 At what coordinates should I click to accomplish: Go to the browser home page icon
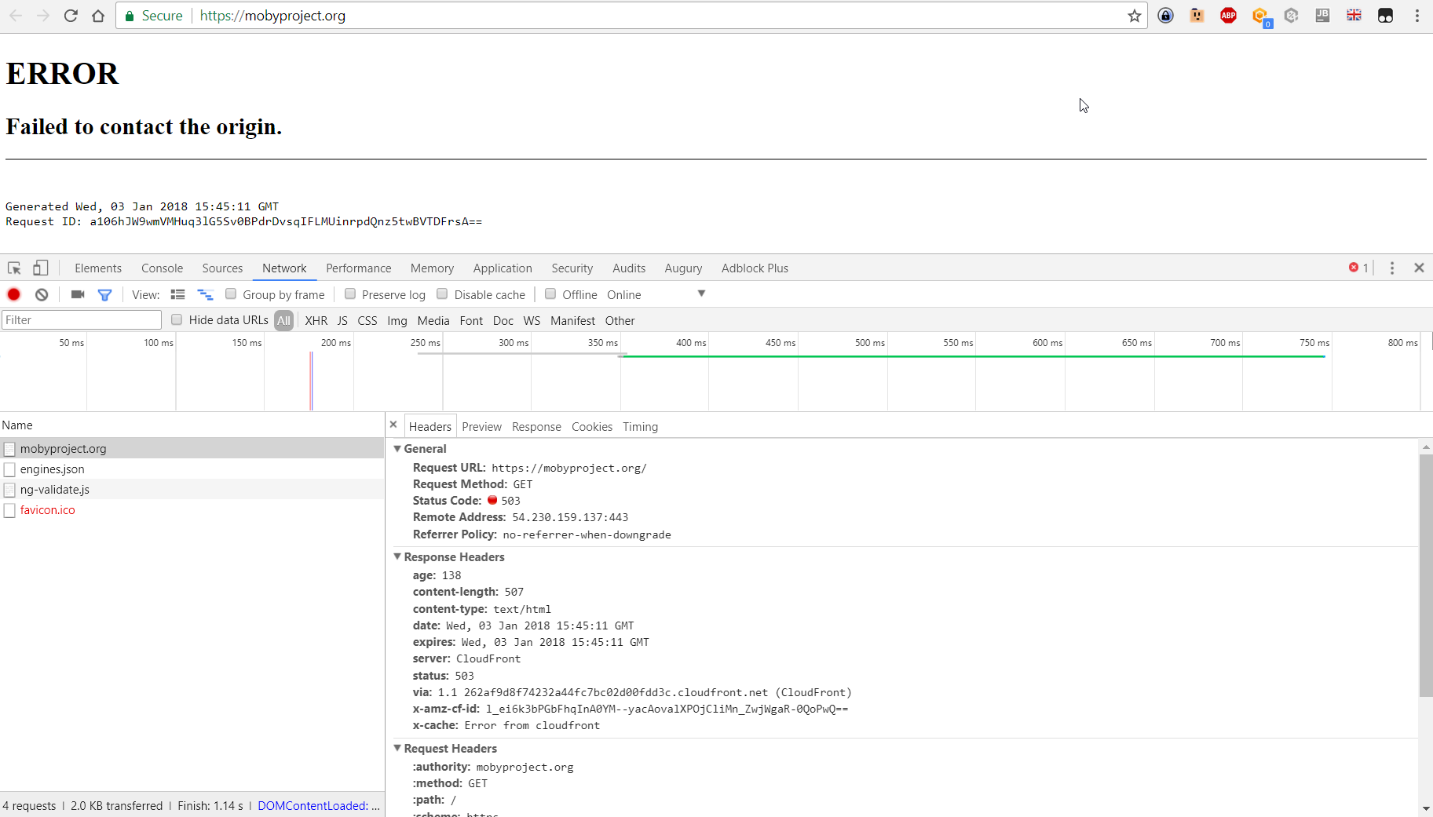pyautogui.click(x=98, y=16)
